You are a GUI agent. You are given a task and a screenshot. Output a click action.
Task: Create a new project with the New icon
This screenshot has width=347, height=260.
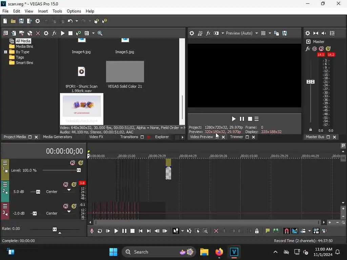point(5,21)
